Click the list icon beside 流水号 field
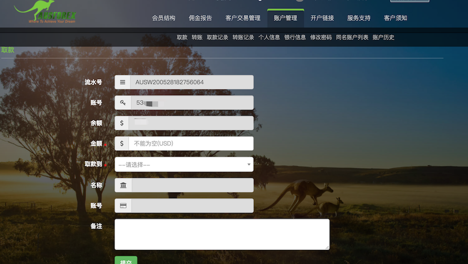Image resolution: width=468 pixels, height=264 pixels. click(x=123, y=82)
